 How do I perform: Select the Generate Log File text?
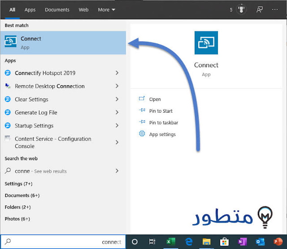click(x=36, y=113)
